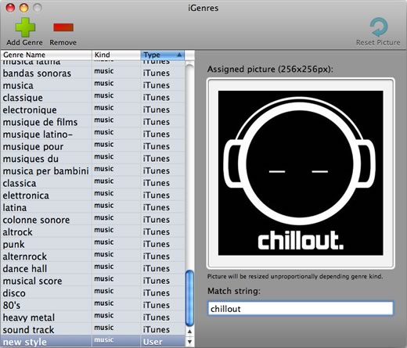The image size is (407, 348).
Task: Select the 'classique' genre row
Action: tap(92, 98)
